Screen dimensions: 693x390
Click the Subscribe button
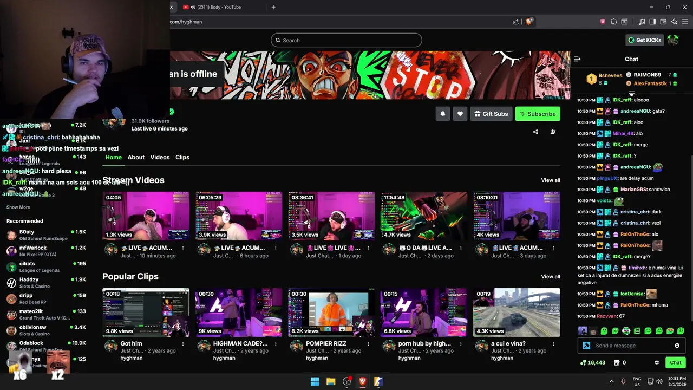pyautogui.click(x=538, y=114)
